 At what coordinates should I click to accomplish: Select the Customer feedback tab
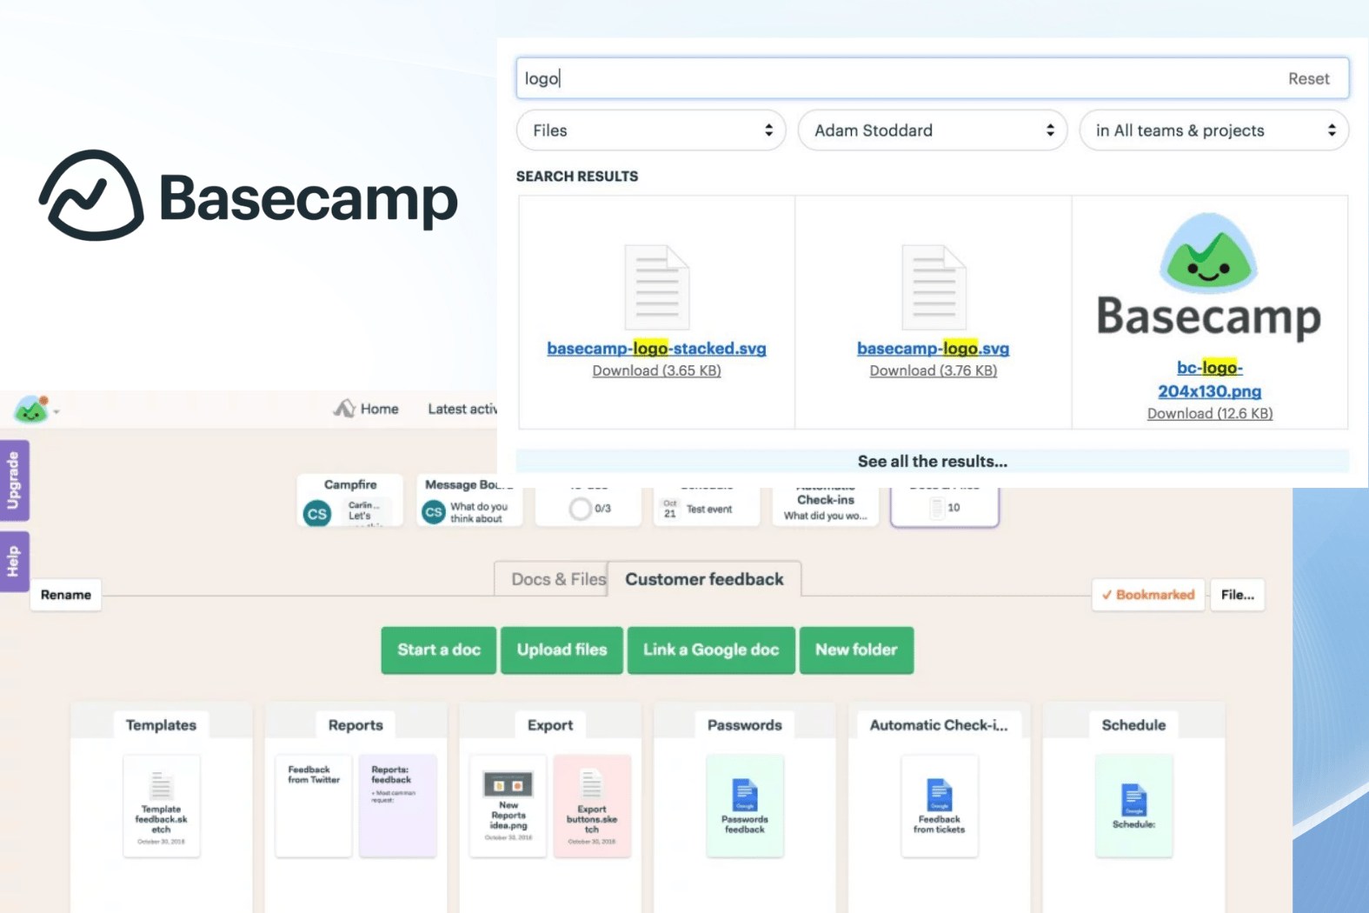[704, 579]
